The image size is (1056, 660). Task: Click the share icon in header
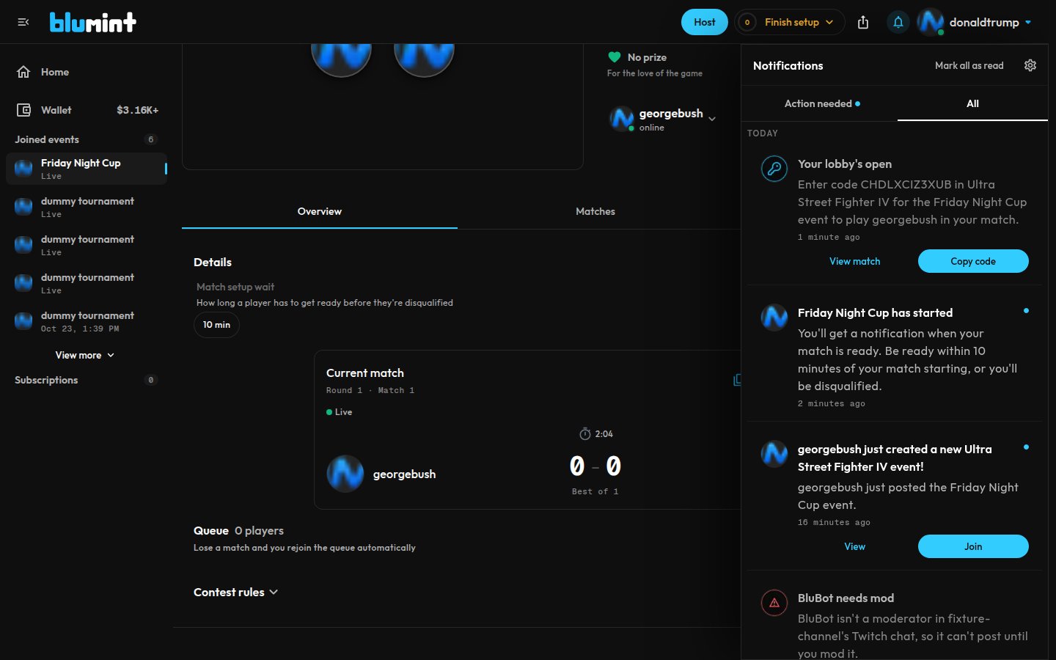[x=863, y=22]
